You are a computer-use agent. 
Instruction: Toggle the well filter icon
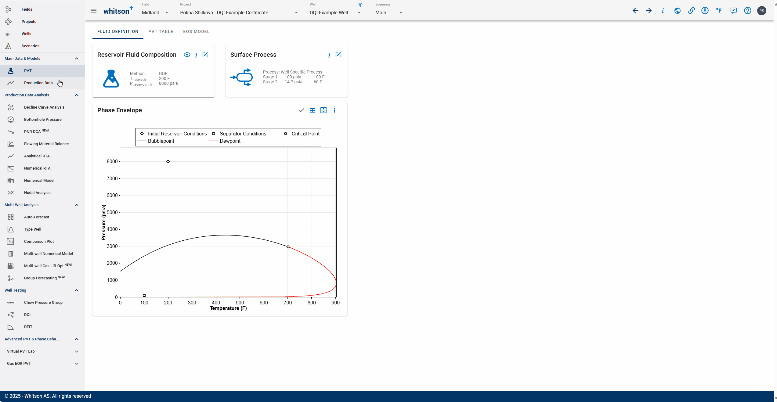coord(360,5)
